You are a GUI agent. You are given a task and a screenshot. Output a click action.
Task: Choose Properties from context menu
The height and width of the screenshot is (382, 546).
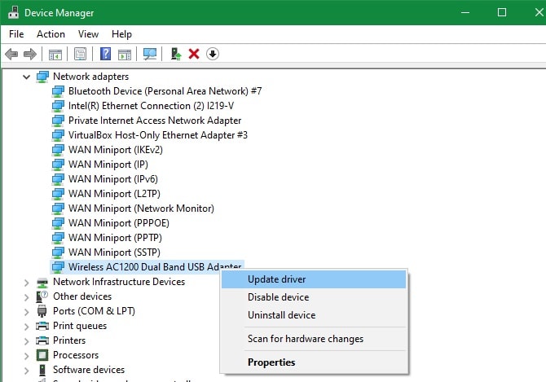tap(314, 362)
